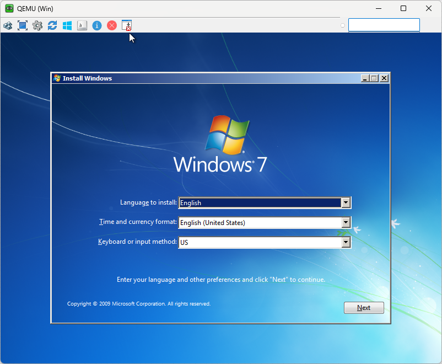The width and height of the screenshot is (442, 364).
Task: Click the toolbar hide icon with red X
Action: click(127, 25)
